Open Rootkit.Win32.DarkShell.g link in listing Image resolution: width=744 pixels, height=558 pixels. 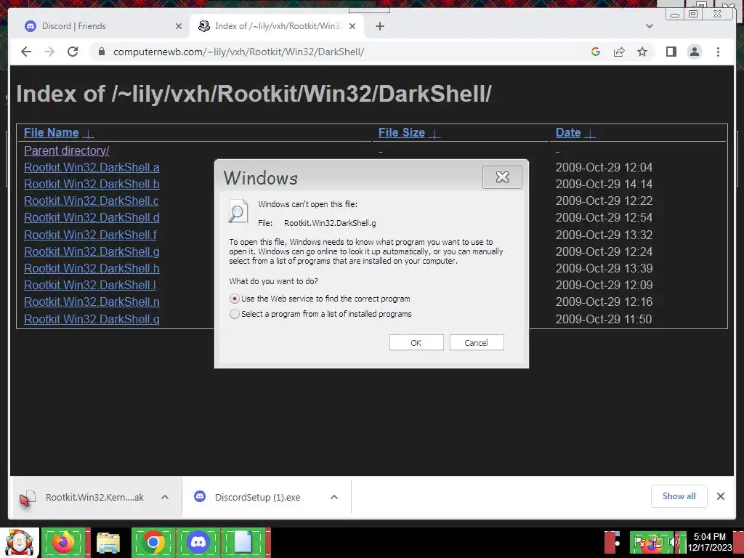pyautogui.click(x=92, y=251)
